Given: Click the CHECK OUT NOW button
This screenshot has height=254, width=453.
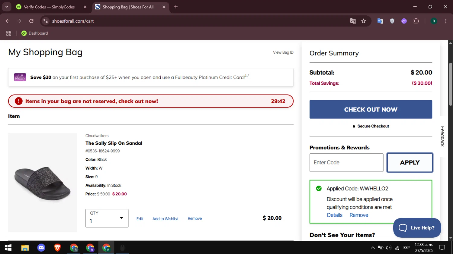Looking at the screenshot, I should (x=371, y=109).
